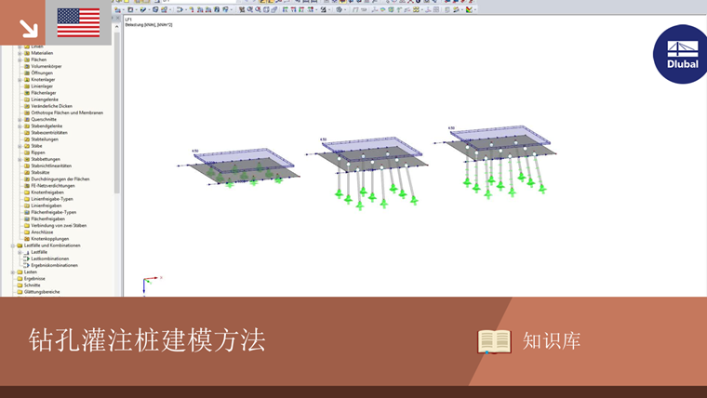Select Knotenkopplungen in the tree

click(x=49, y=239)
